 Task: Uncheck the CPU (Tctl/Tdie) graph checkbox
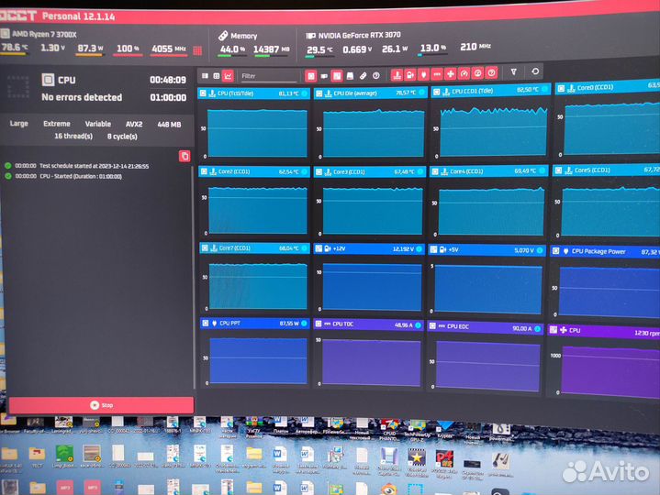pos(203,93)
